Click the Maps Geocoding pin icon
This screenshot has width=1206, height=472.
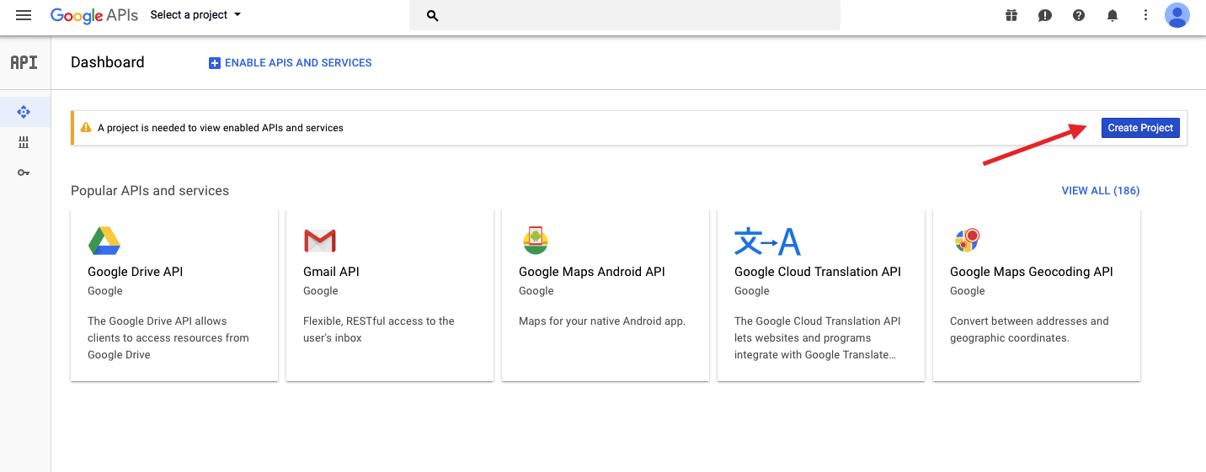(968, 240)
